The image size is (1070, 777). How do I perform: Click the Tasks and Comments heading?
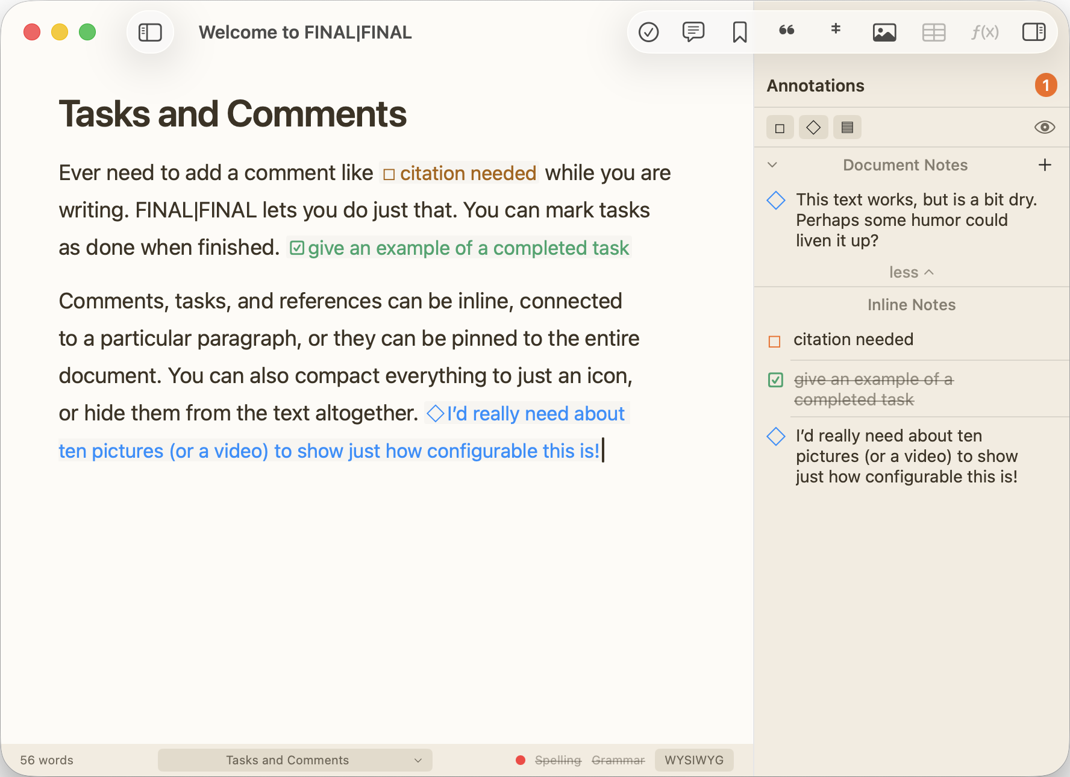point(233,114)
